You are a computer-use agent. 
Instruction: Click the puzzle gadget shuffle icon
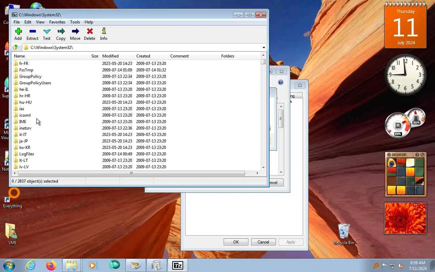pyautogui.click(x=422, y=155)
